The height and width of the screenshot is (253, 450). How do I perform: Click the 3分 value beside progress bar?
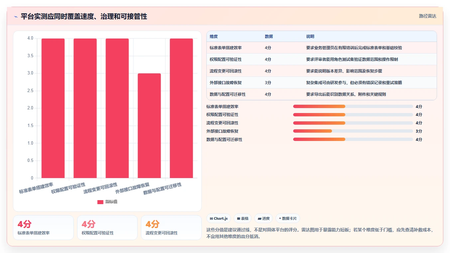coord(419,131)
